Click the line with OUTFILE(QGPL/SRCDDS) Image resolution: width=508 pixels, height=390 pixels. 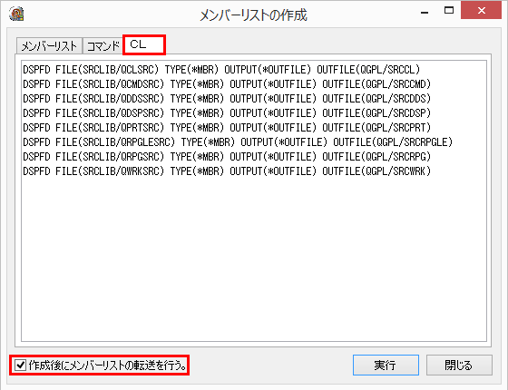[x=227, y=99]
